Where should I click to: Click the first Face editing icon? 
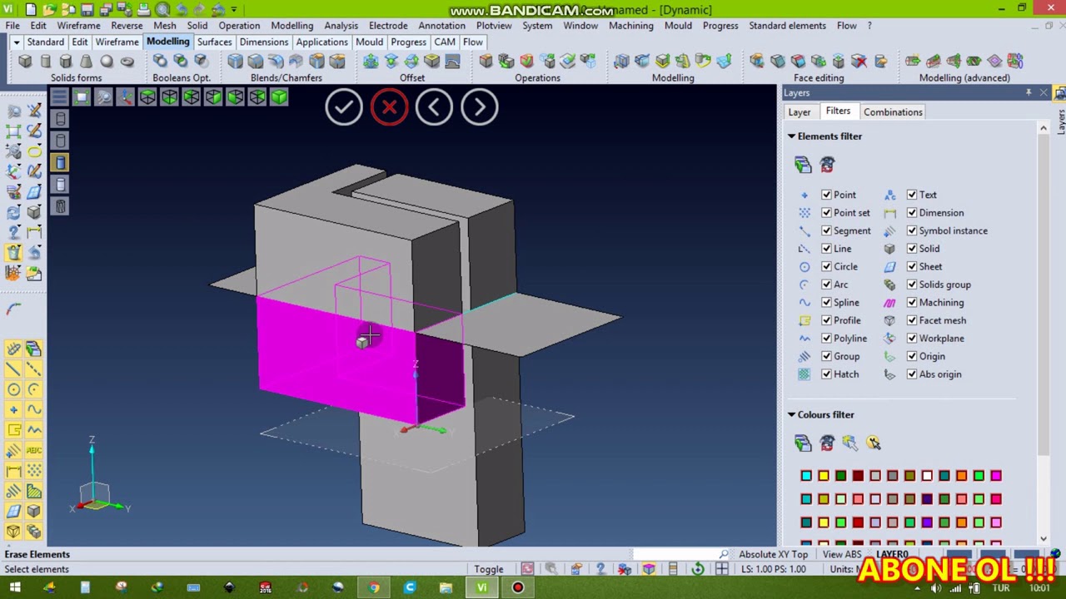pyautogui.click(x=756, y=61)
